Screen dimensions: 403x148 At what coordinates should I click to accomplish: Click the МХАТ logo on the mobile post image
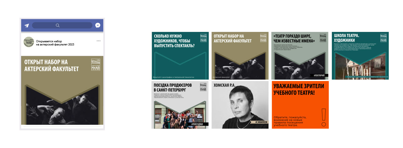pyautogui.click(x=96, y=65)
